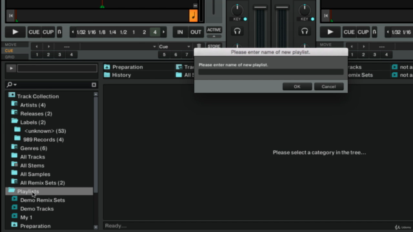Click the left deck CUE button

tap(34, 32)
